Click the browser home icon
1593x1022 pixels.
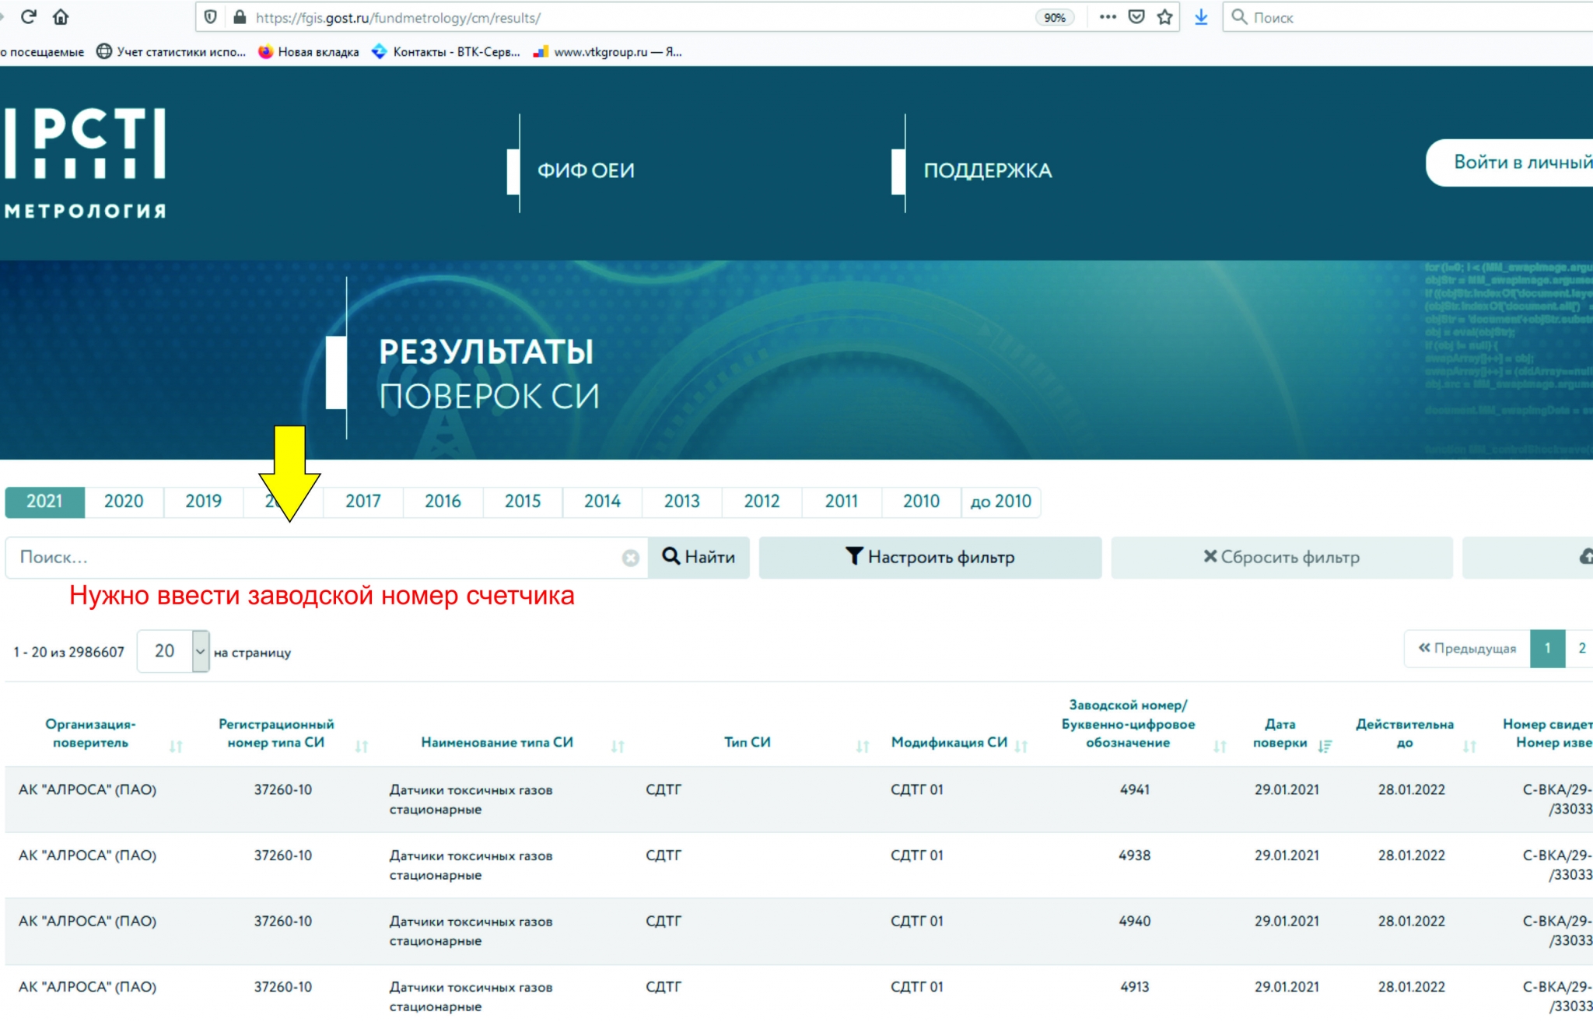(61, 17)
